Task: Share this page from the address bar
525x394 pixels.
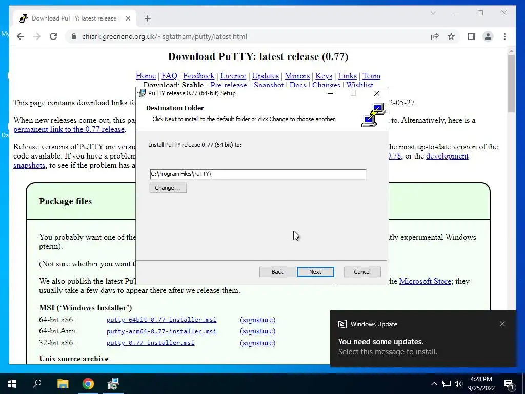Action: 435,36
